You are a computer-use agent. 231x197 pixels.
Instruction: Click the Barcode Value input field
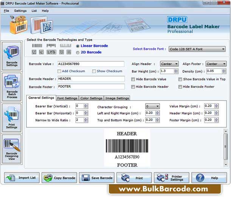[91, 64]
